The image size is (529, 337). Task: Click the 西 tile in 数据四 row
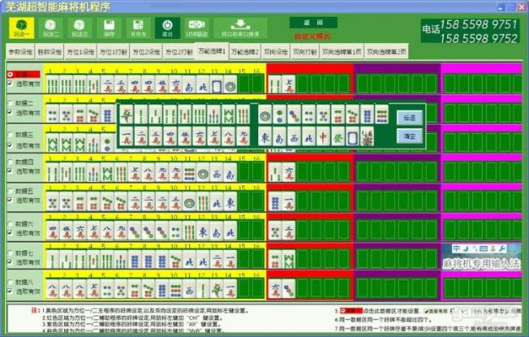[217, 172]
